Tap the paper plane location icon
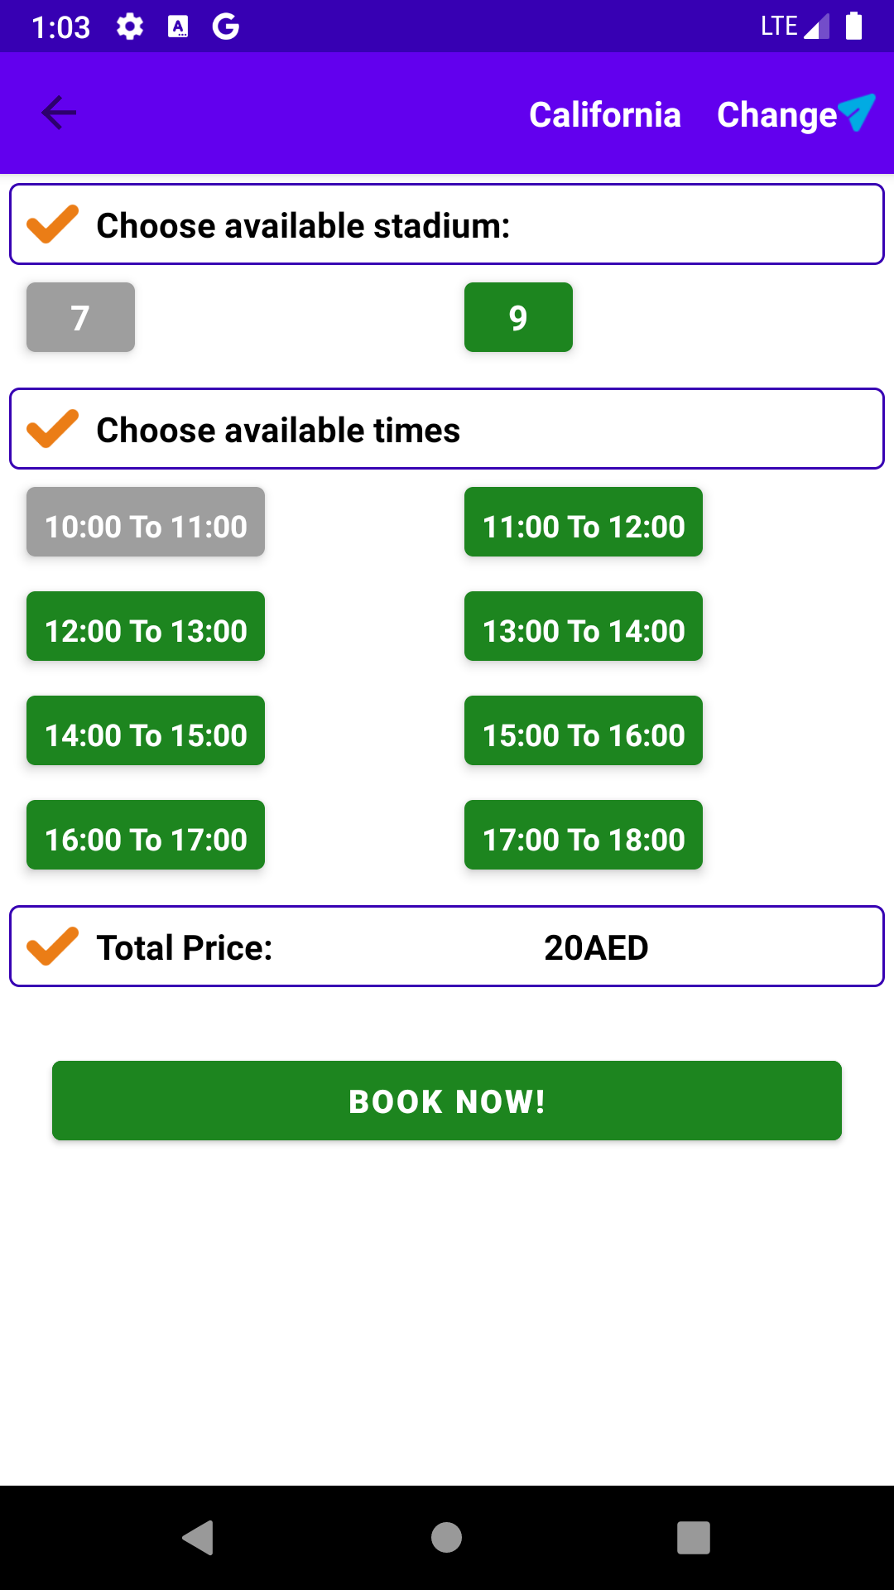The image size is (894, 1590). 857,112
